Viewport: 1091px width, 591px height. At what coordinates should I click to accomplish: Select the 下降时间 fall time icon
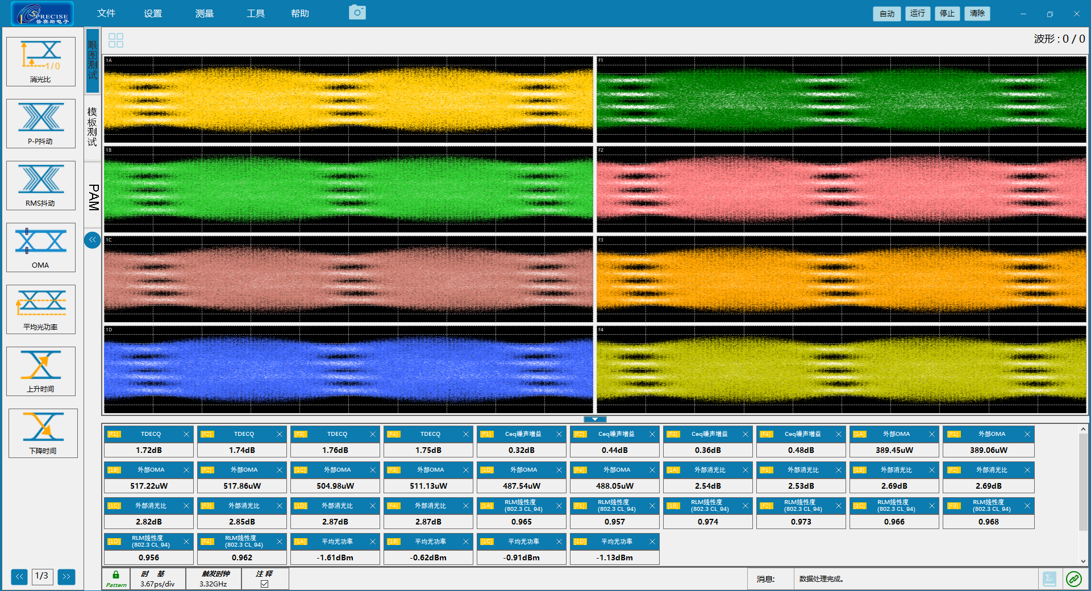click(x=43, y=433)
